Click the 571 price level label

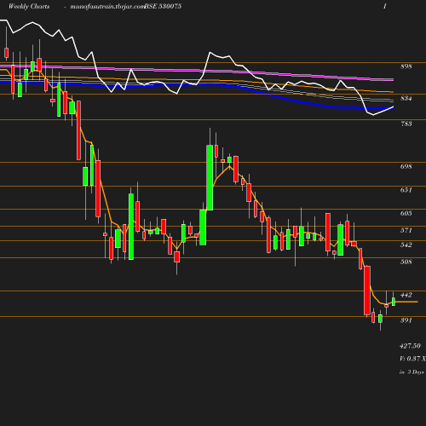(406, 230)
